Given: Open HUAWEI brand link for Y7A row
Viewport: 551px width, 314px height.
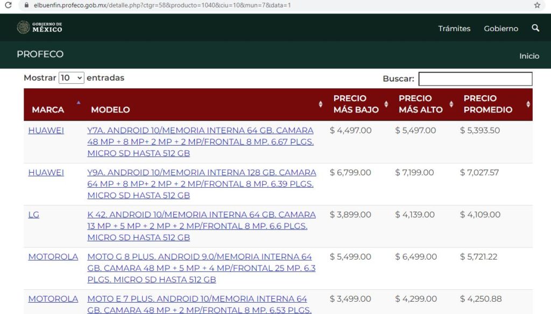Looking at the screenshot, I should [46, 130].
